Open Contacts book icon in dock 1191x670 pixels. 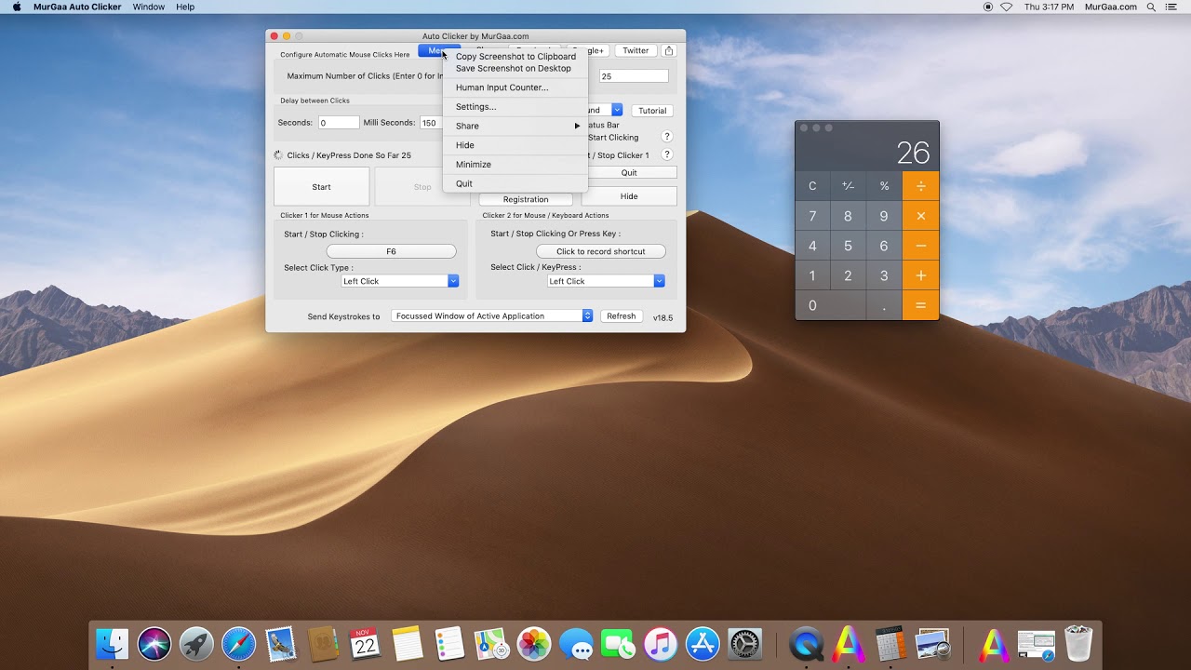click(323, 644)
